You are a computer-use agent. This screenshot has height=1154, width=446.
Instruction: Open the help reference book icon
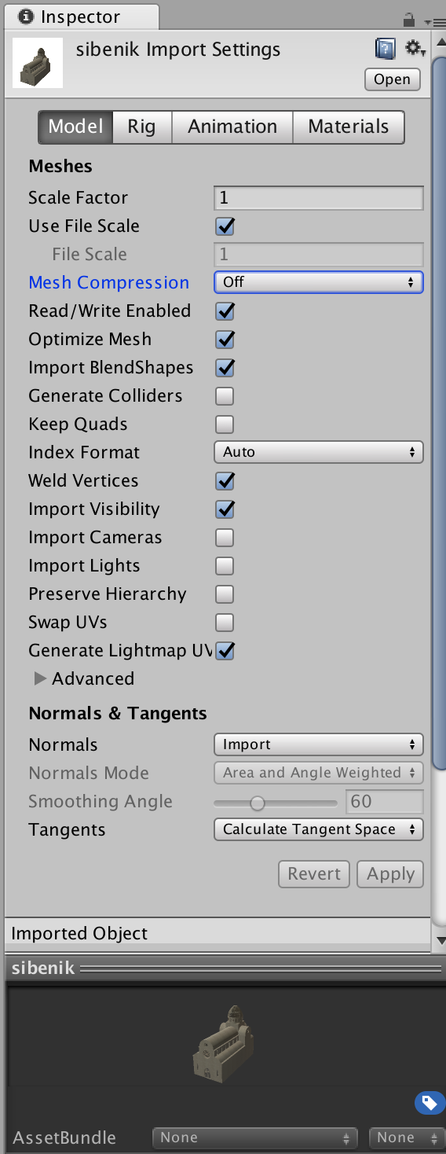tap(385, 50)
